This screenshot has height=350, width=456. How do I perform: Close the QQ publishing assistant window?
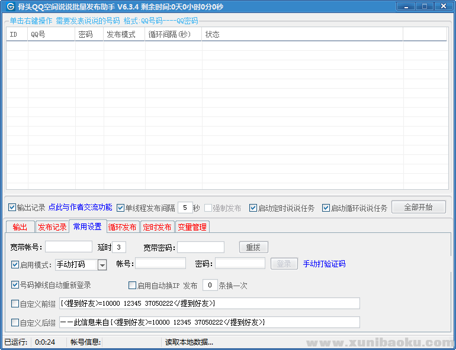pos(442,7)
